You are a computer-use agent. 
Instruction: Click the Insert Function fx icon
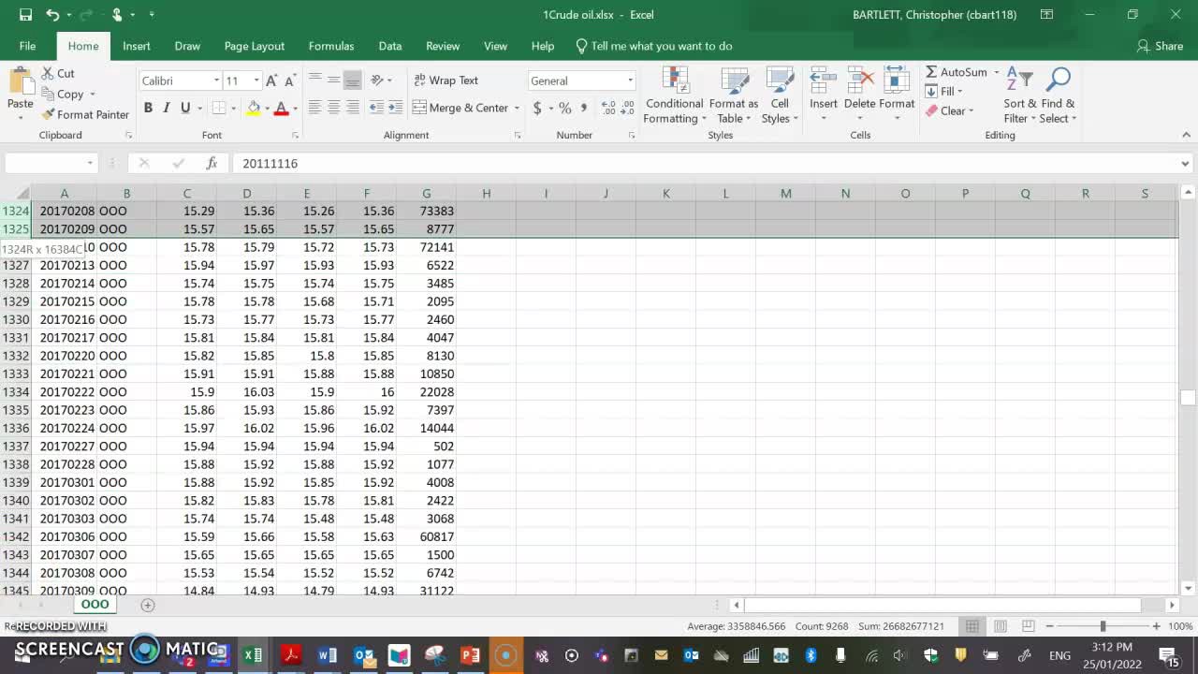tap(212, 163)
